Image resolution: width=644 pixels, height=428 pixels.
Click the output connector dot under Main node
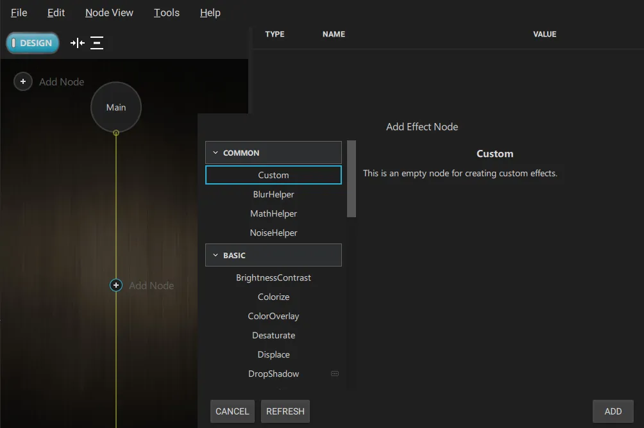(x=115, y=133)
